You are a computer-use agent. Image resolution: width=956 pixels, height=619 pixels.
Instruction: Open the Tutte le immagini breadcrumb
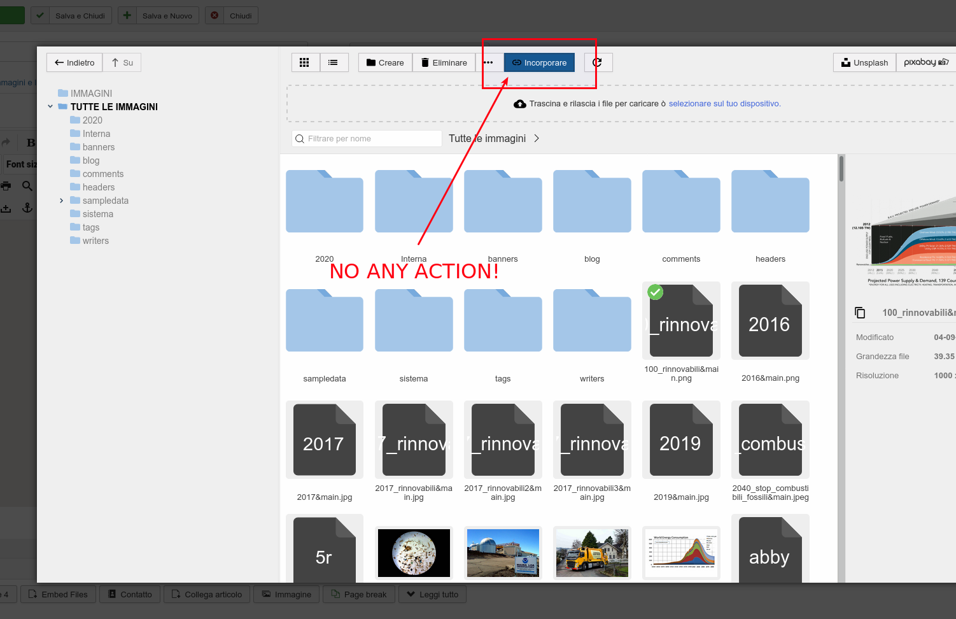tap(487, 138)
